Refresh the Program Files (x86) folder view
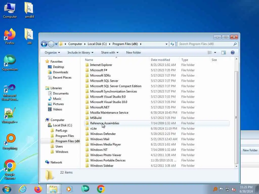 point(172,44)
